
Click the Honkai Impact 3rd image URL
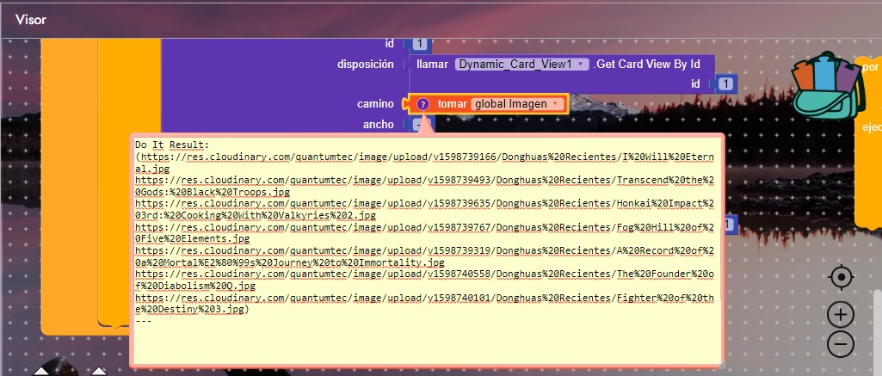click(425, 210)
